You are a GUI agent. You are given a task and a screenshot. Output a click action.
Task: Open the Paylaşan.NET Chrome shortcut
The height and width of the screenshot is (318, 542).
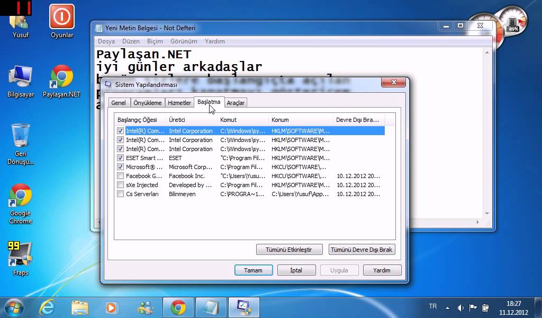[x=61, y=81]
